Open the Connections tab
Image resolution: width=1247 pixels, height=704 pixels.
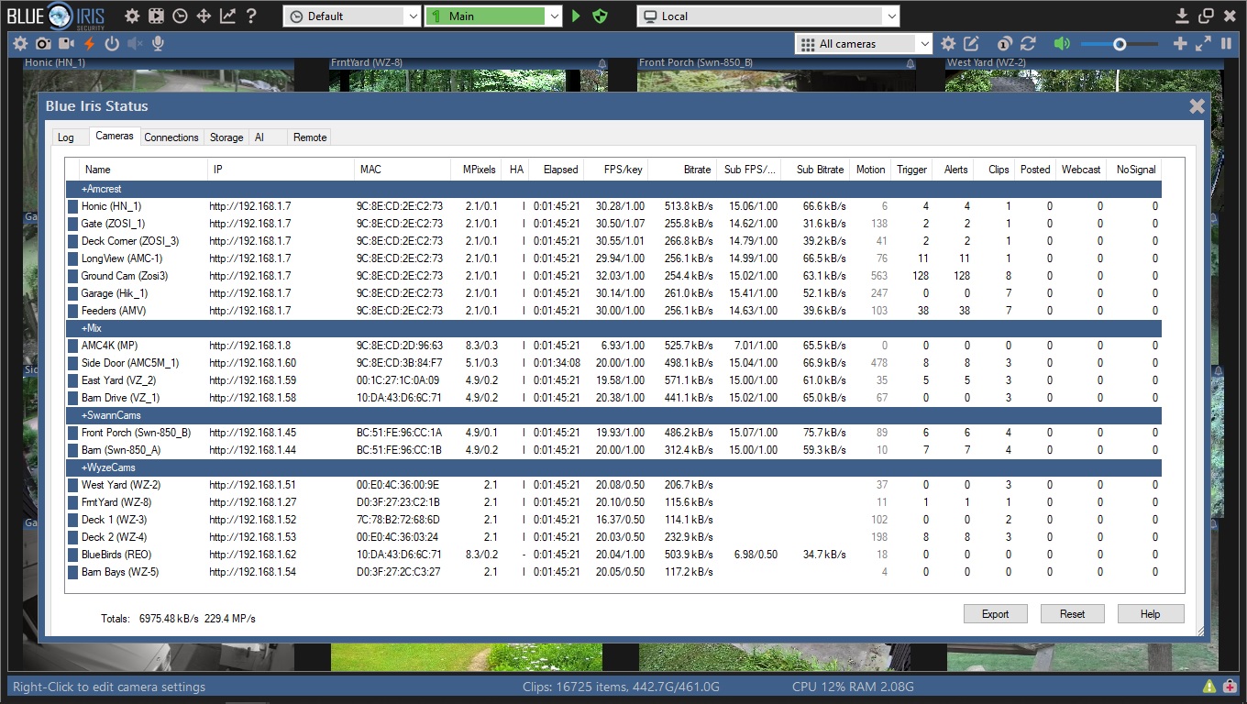tap(171, 137)
